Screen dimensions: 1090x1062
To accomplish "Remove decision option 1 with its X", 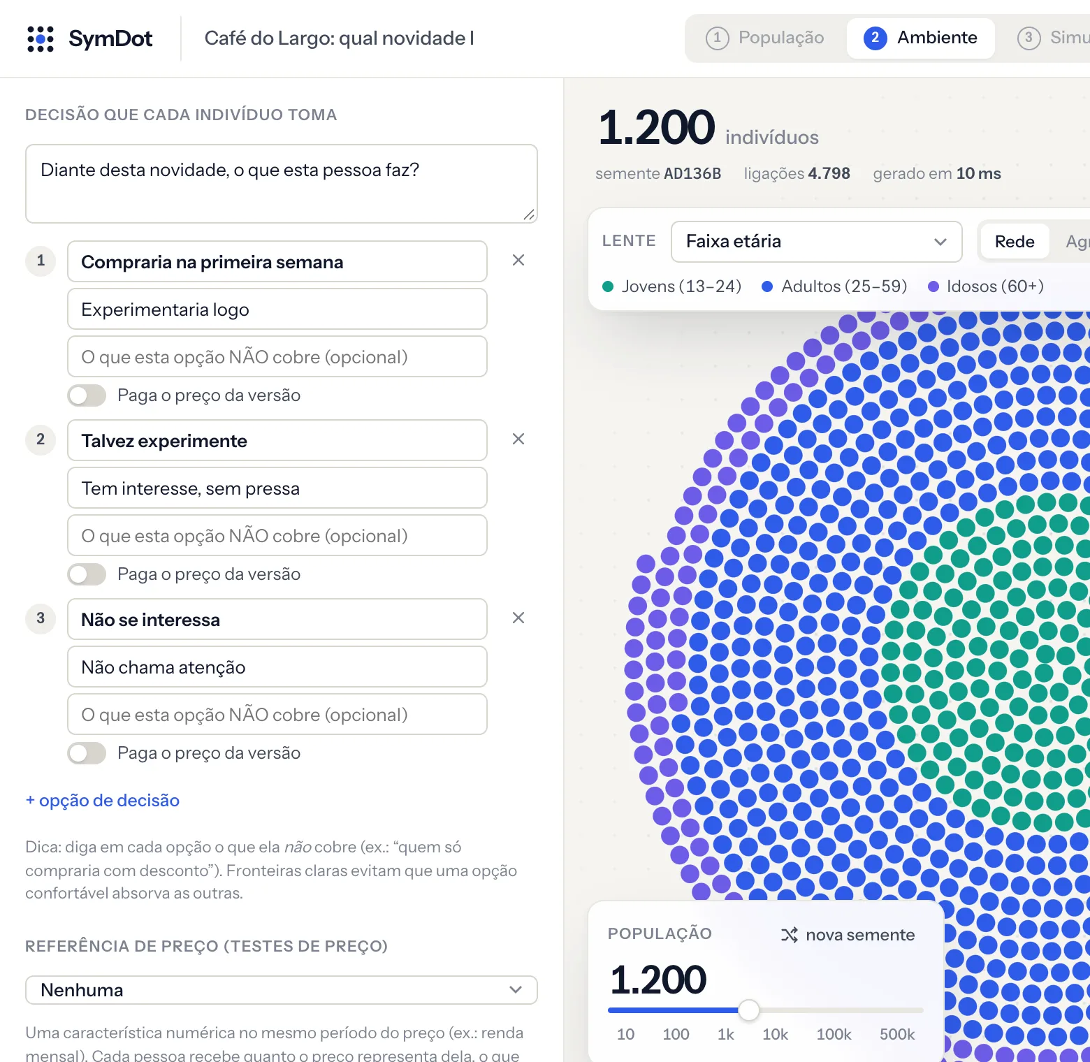I will 518,260.
